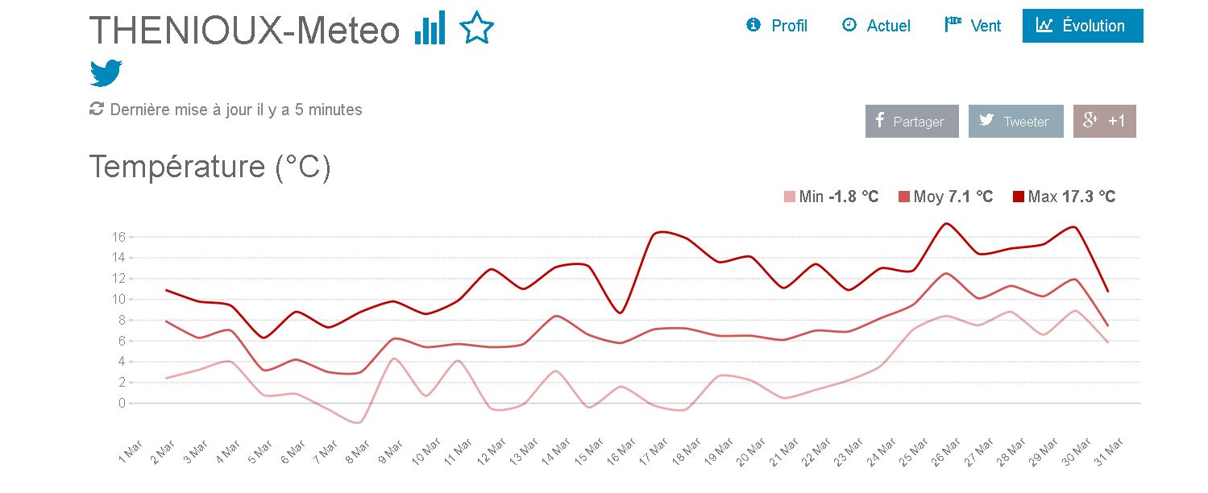Screen dimensions: 1208x493
Task: Toggle the Moy series in chart legend
Action: point(946,197)
